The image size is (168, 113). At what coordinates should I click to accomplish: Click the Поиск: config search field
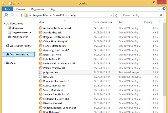pos(143,16)
